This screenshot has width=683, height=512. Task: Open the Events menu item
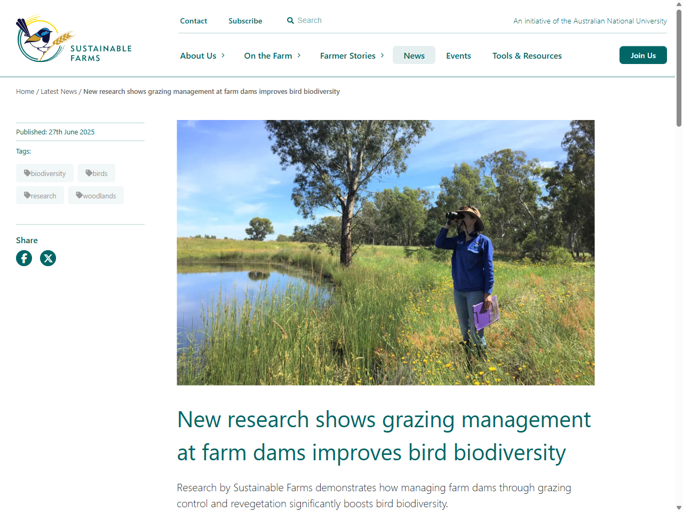coord(458,55)
